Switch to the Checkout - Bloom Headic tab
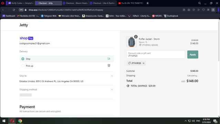Viewport: 220px width, 124px height. point(75,3)
